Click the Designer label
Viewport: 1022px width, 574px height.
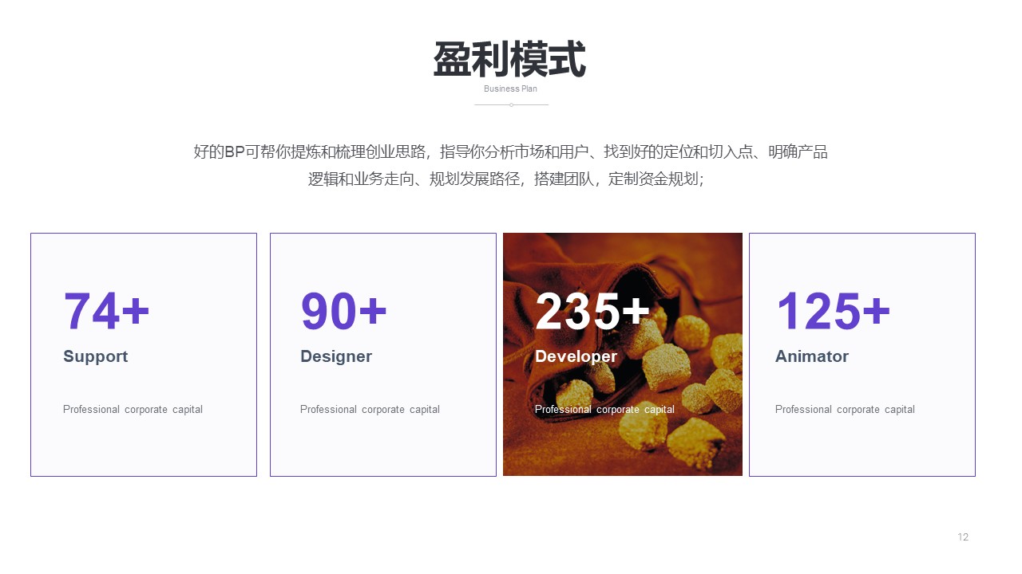pyautogui.click(x=336, y=356)
